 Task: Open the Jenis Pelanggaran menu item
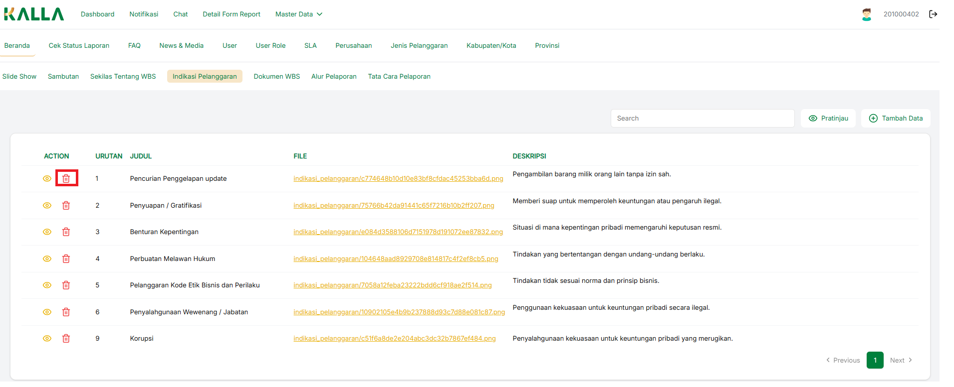[419, 45]
